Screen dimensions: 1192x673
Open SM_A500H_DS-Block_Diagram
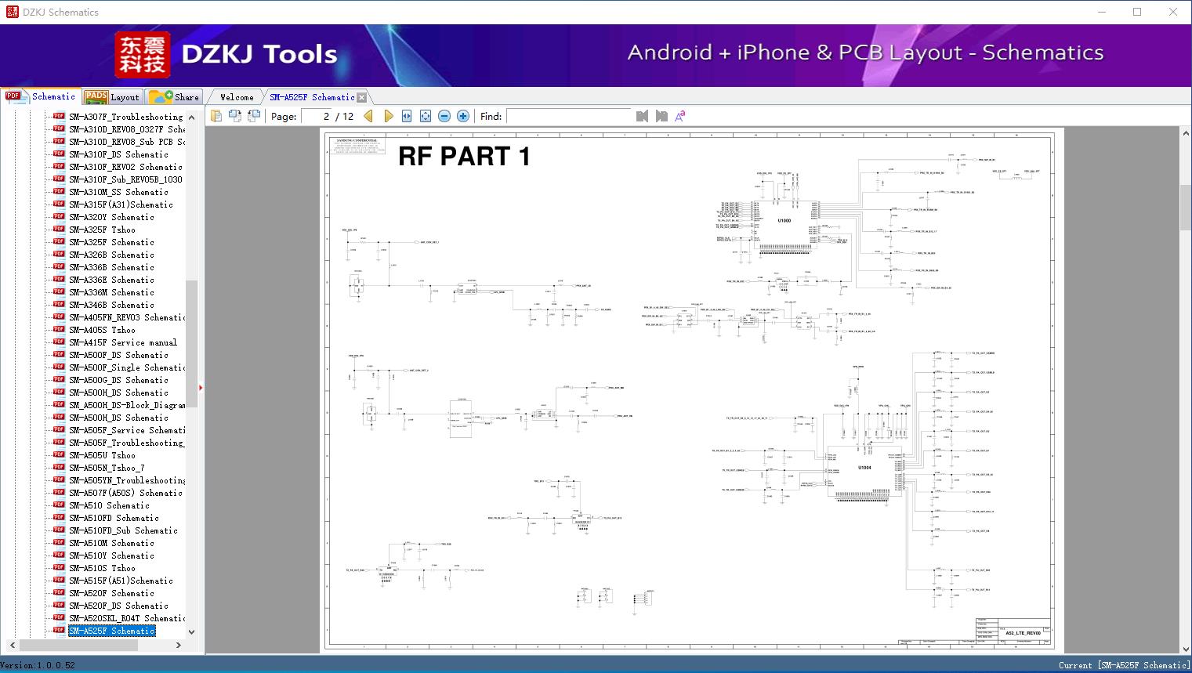[127, 405]
